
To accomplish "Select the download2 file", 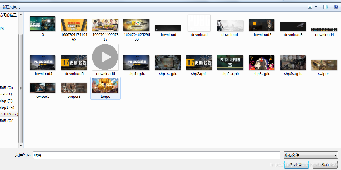I will pos(261,28).
